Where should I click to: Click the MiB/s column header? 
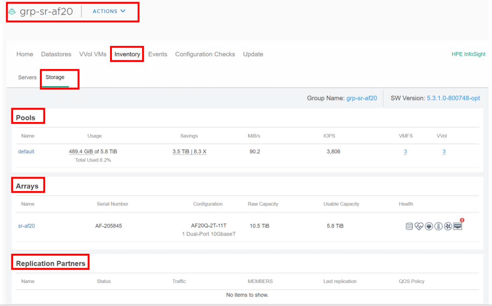click(254, 136)
